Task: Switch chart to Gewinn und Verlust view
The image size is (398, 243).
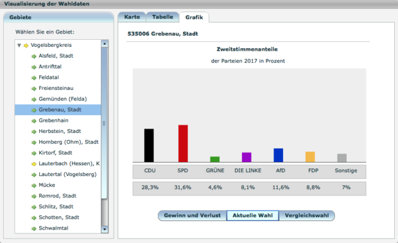Action: [192, 215]
